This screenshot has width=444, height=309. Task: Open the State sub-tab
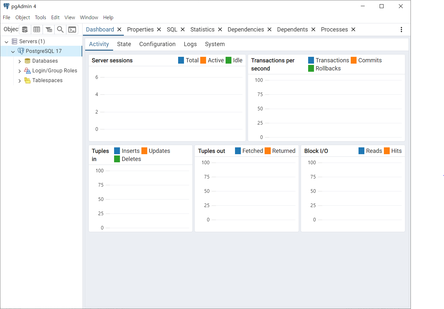coord(124,44)
